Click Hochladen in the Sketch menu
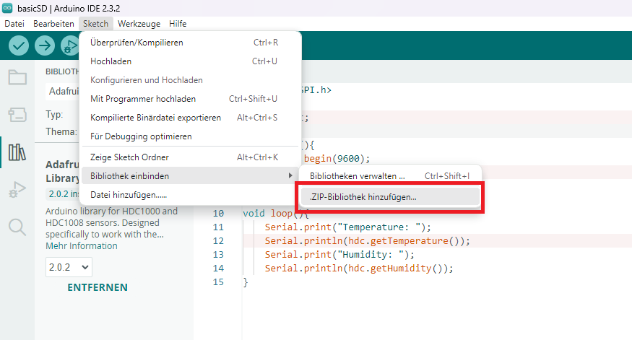Viewport: 632px width, 340px height. [111, 61]
